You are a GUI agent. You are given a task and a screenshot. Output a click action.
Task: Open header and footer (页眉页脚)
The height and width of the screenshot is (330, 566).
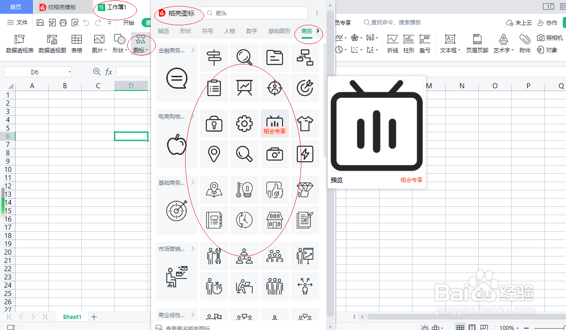point(477,44)
